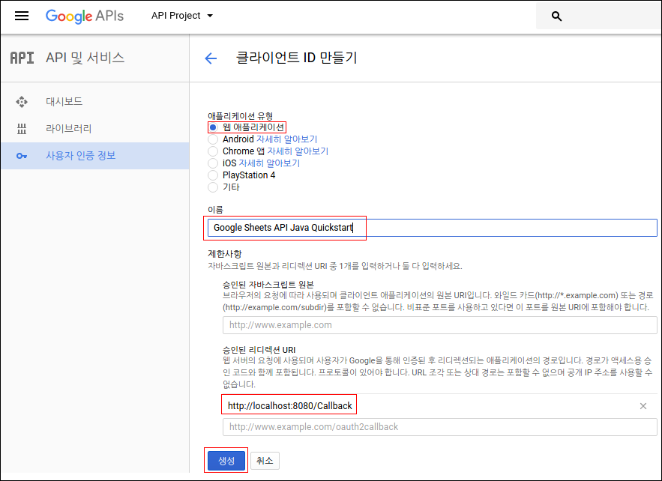Click the API logo in sidebar header
The image size is (662, 481).
tap(22, 58)
